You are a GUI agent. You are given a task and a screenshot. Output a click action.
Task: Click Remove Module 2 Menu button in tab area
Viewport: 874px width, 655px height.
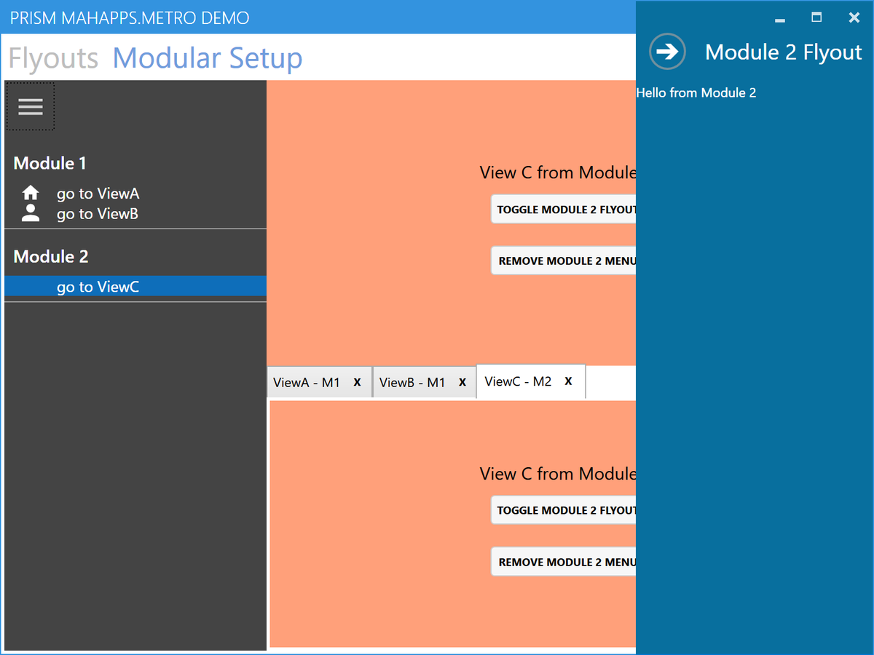pyautogui.click(x=564, y=562)
